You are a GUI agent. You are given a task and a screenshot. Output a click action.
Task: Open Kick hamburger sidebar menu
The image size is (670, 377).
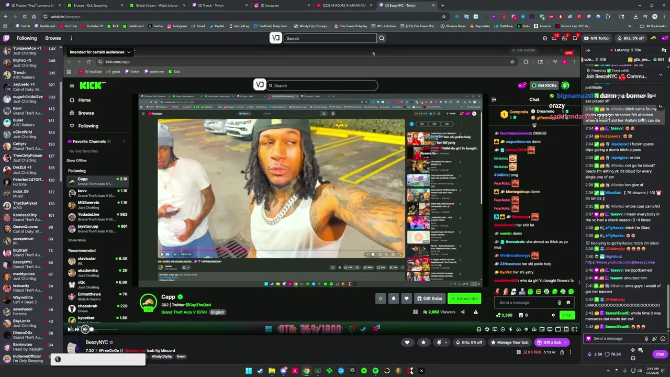(x=72, y=85)
